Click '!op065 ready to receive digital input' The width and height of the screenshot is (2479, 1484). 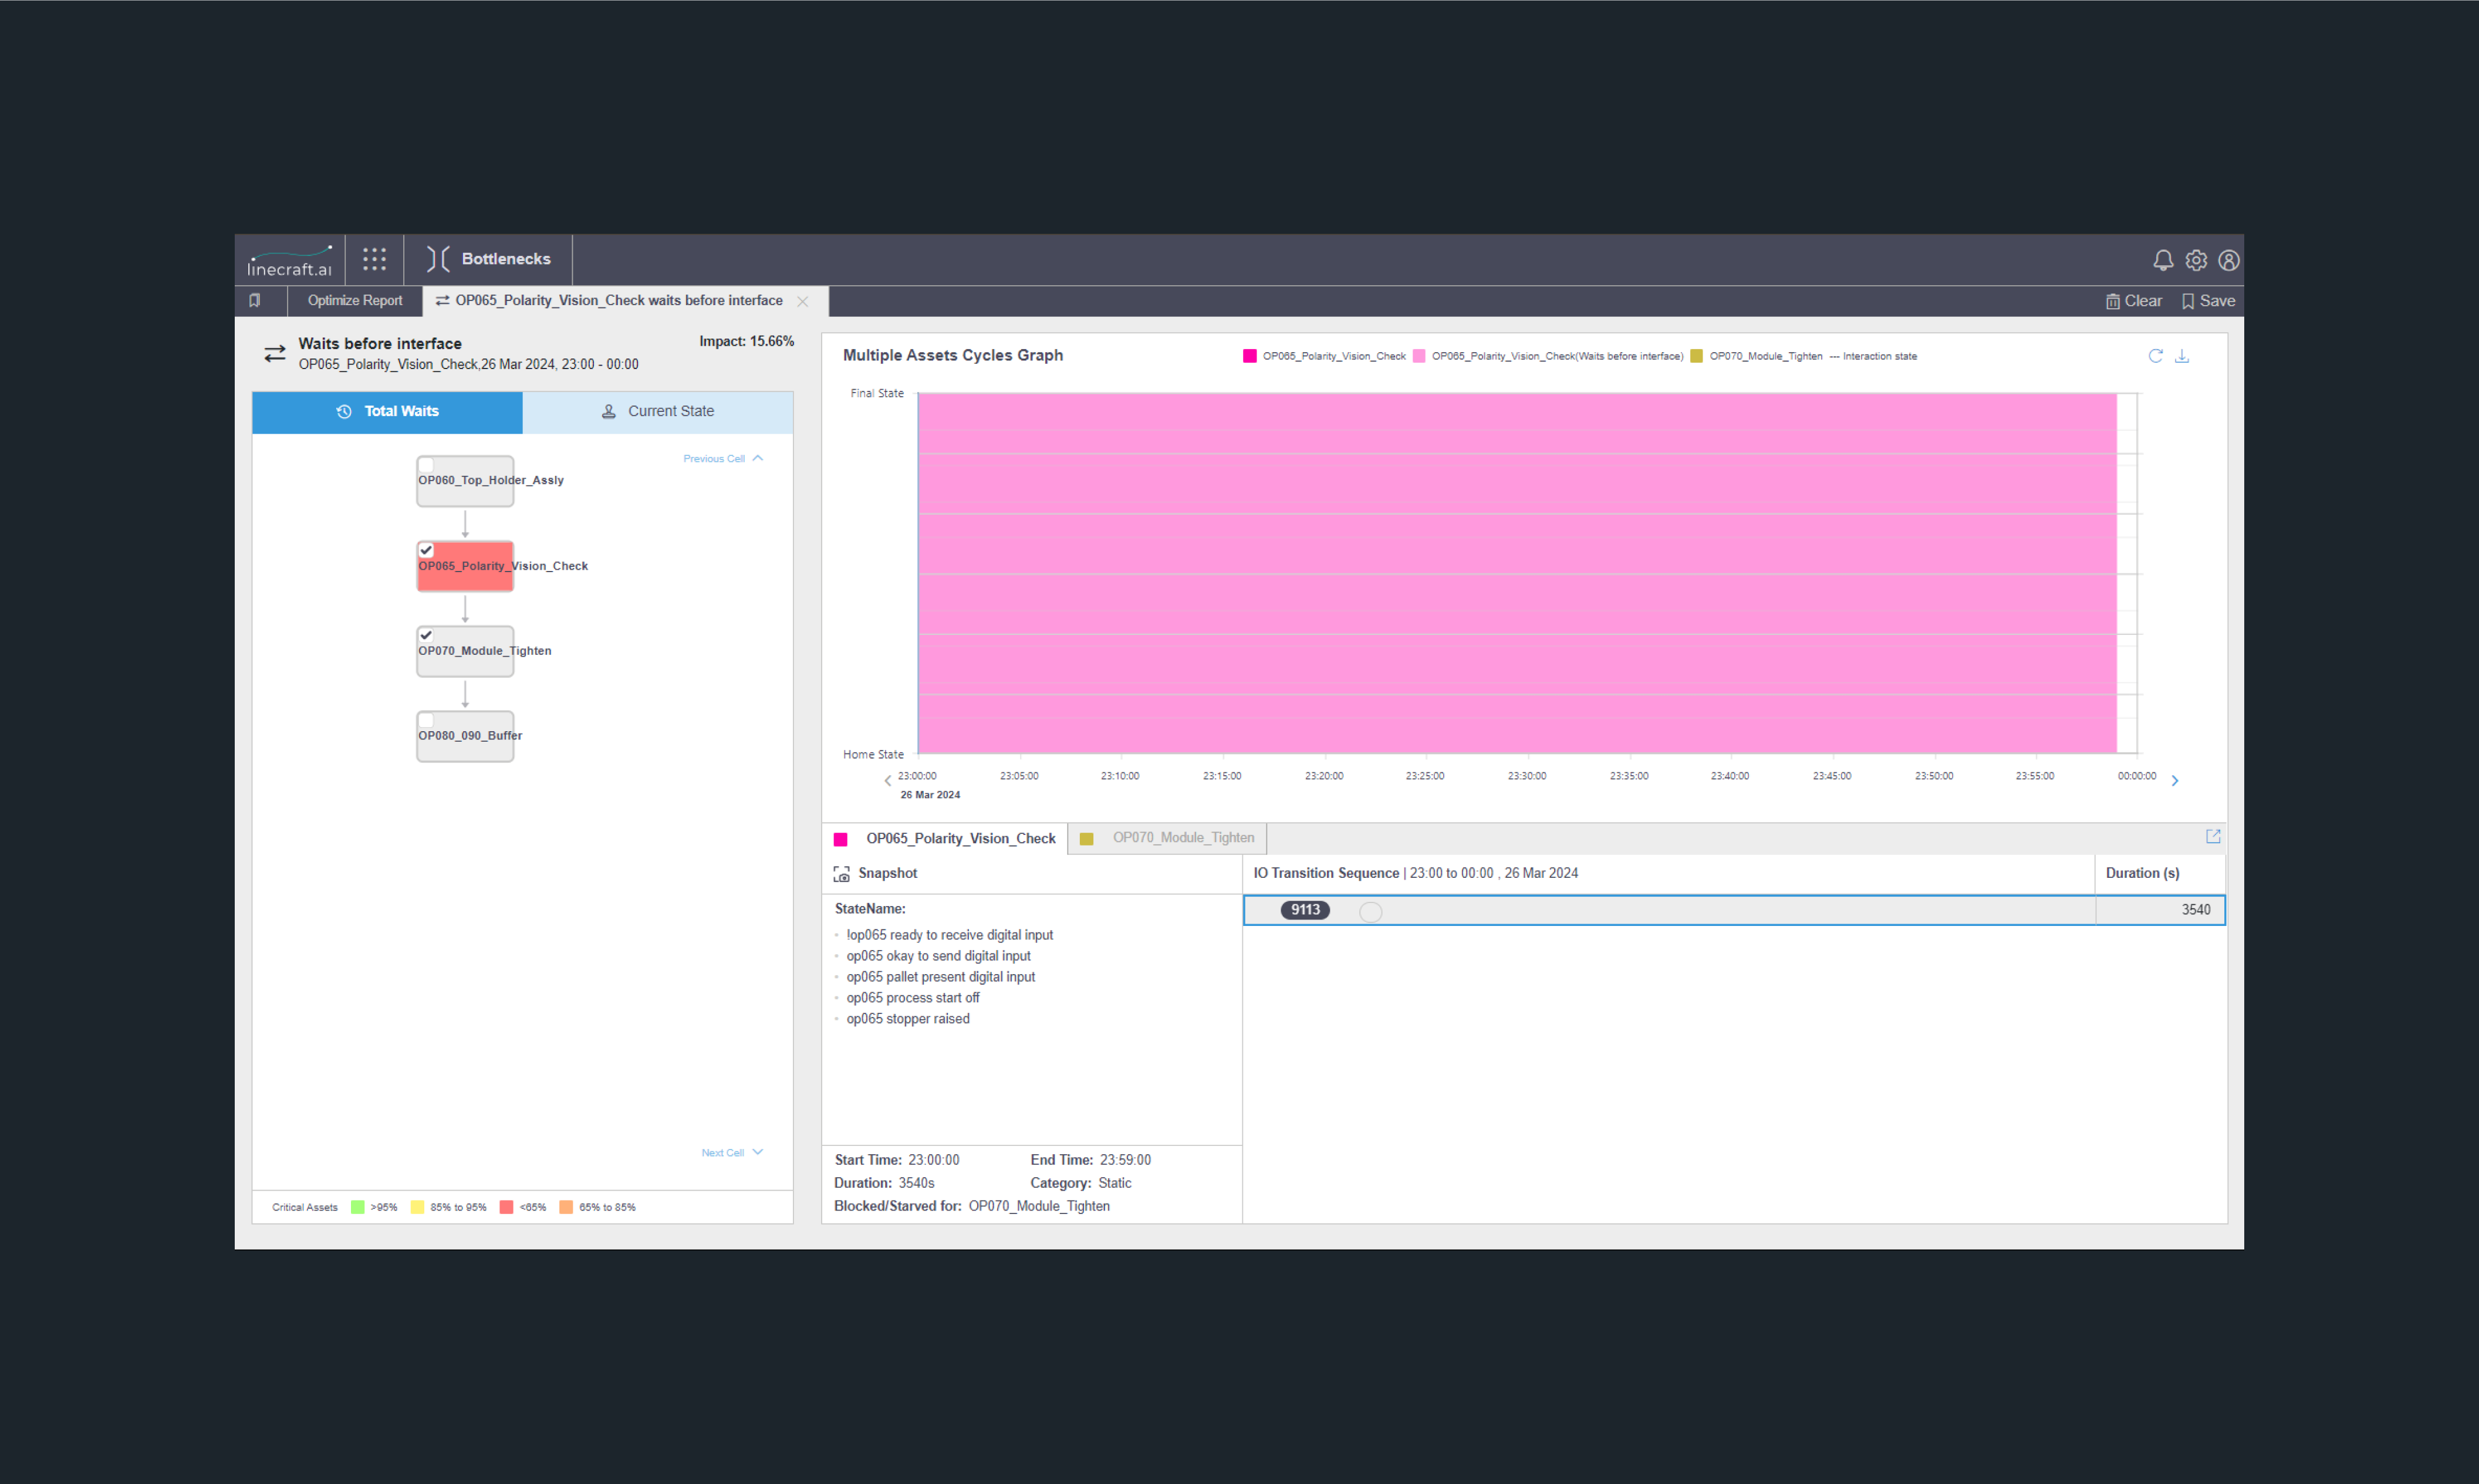949,935
